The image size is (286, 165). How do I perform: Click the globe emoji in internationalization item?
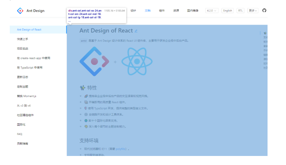pyautogui.click(x=86, y=120)
